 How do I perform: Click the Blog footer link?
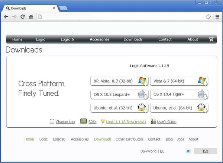[x=169, y=139]
